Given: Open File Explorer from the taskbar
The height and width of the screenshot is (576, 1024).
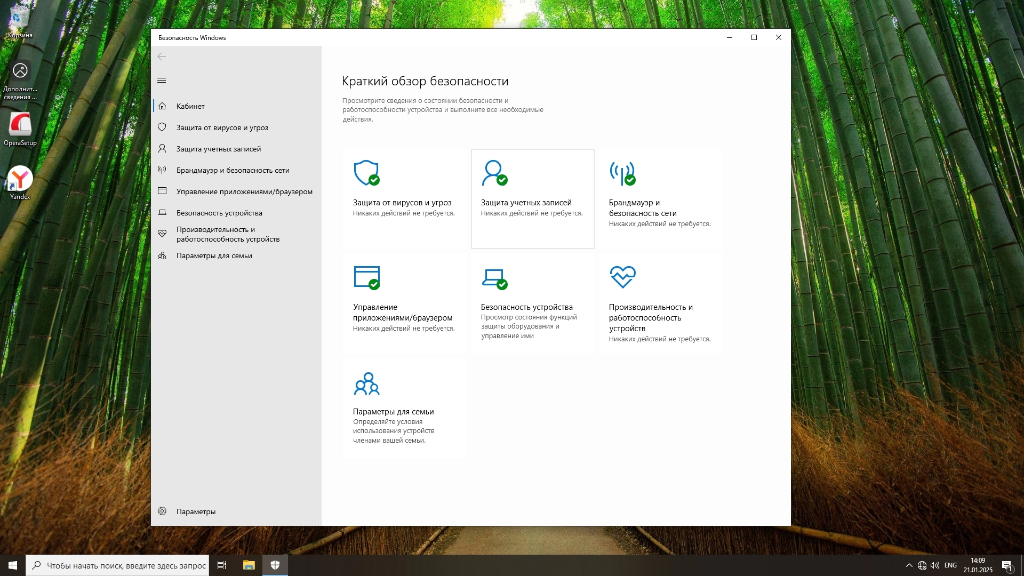Looking at the screenshot, I should (249, 565).
